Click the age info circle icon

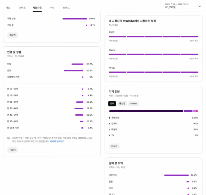(8, 138)
